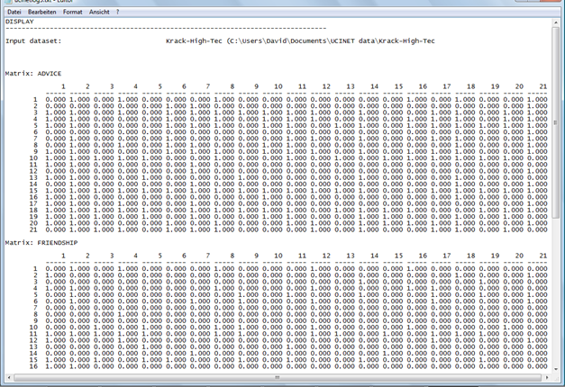Image resolution: width=565 pixels, height=387 pixels.
Task: Click FRIENDSHIP row 11 column 13 value
Action: [345, 334]
